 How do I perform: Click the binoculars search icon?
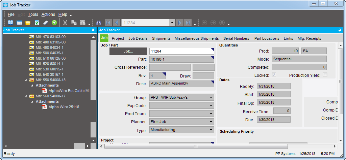coord(99,23)
